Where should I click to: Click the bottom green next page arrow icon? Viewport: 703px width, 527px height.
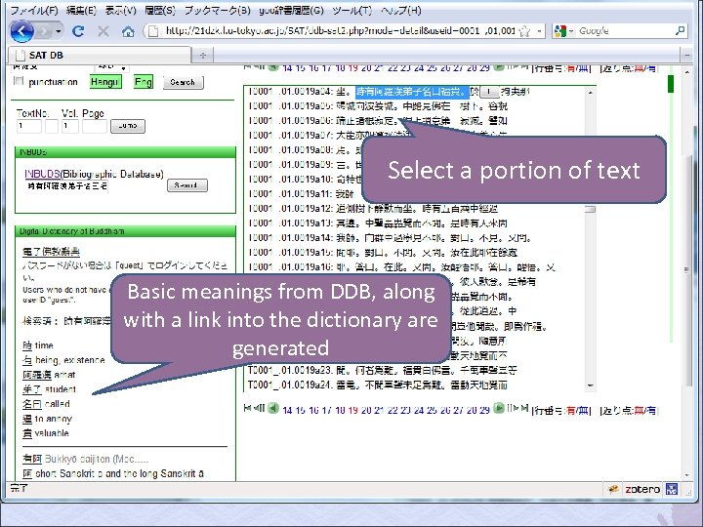pyautogui.click(x=499, y=408)
